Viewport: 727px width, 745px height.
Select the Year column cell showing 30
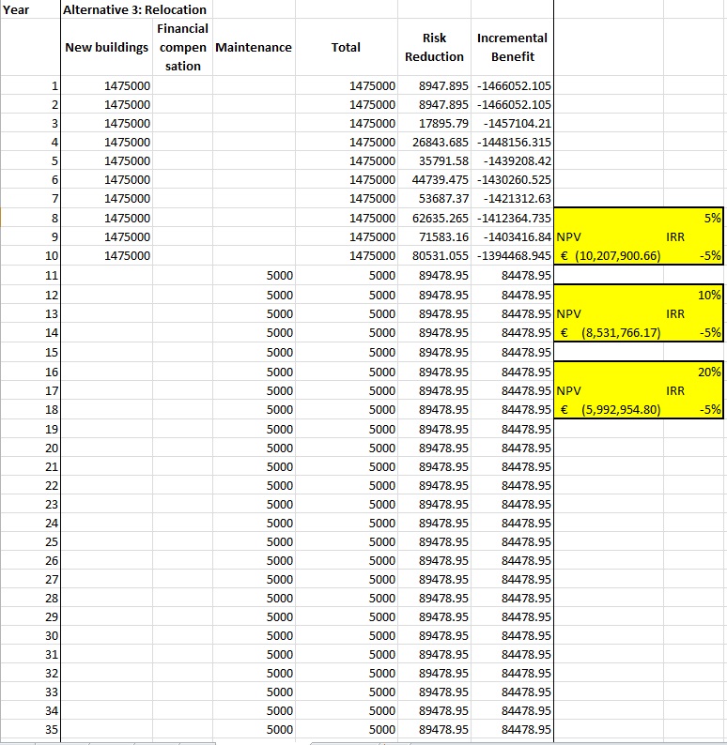[30, 635]
